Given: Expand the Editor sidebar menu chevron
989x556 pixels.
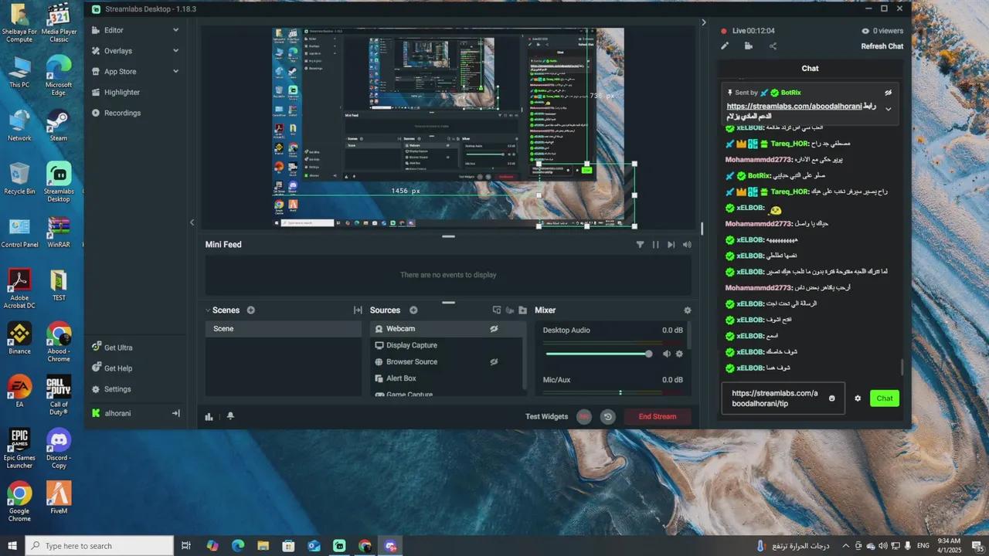Looking at the screenshot, I should point(175,30).
